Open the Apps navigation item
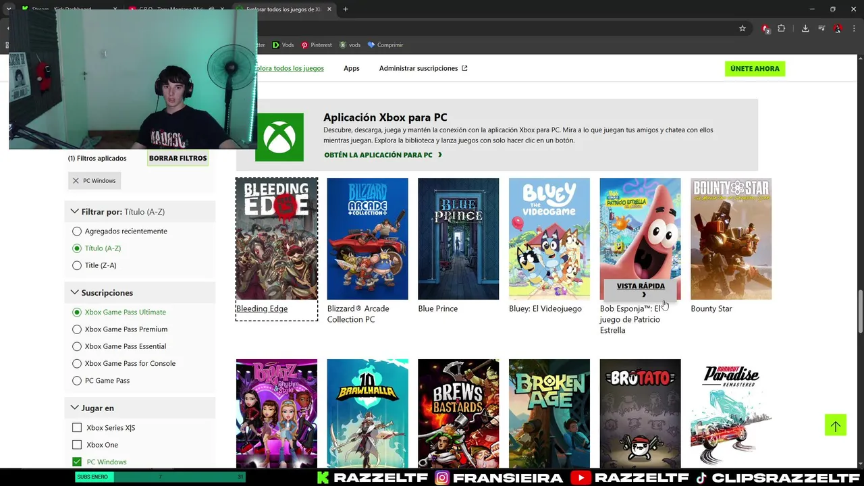Screen dimensions: 864x486 (x=351, y=68)
